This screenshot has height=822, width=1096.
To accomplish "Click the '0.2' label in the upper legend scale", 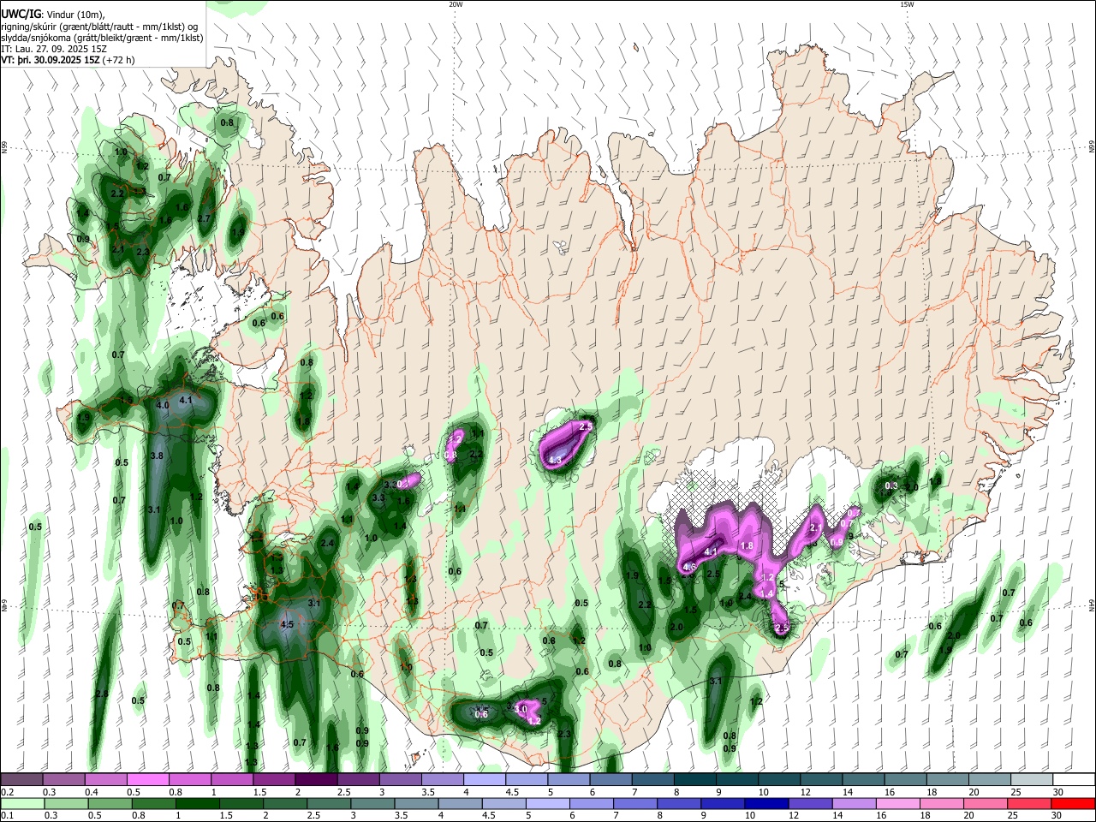I will click(6, 792).
